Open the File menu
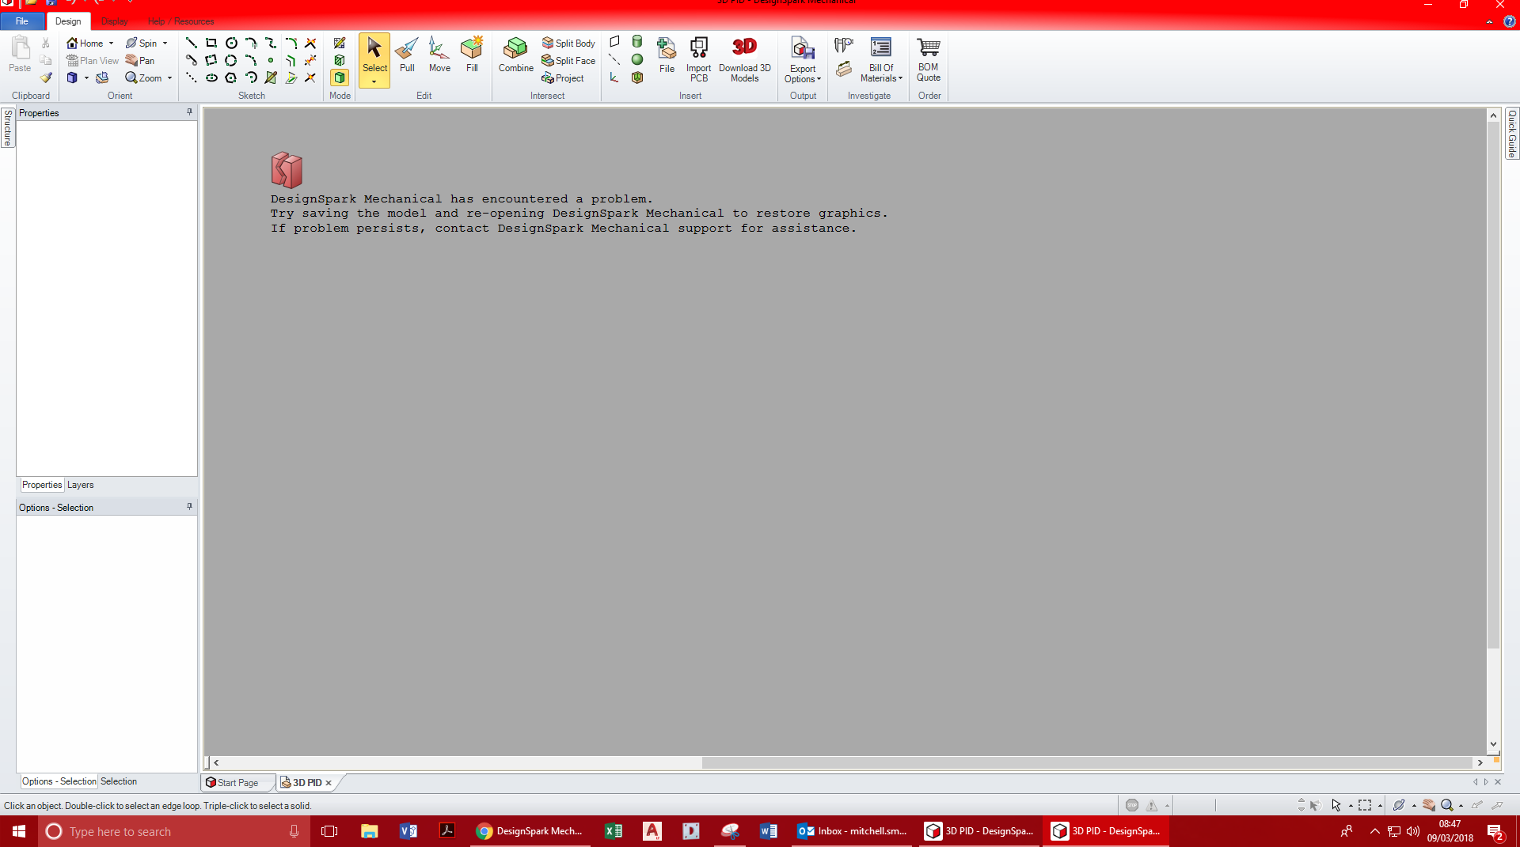This screenshot has height=847, width=1520. pyautogui.click(x=21, y=21)
